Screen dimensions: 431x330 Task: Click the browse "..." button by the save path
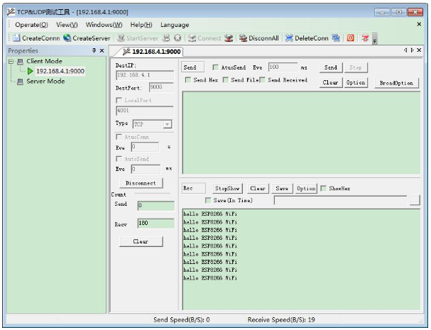415,201
